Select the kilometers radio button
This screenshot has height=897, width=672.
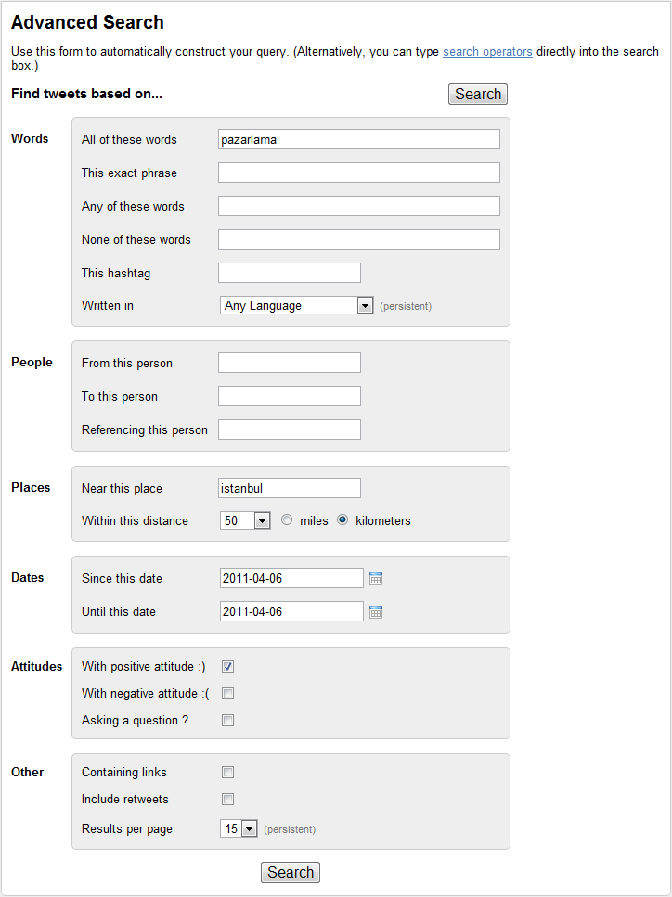(x=342, y=520)
